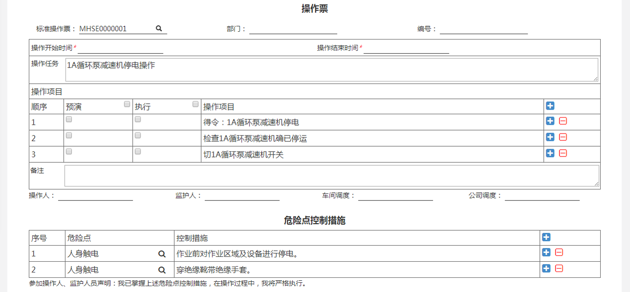630x292 pixels.
Task: Focus the 车间调度 input field
Action: (395, 196)
